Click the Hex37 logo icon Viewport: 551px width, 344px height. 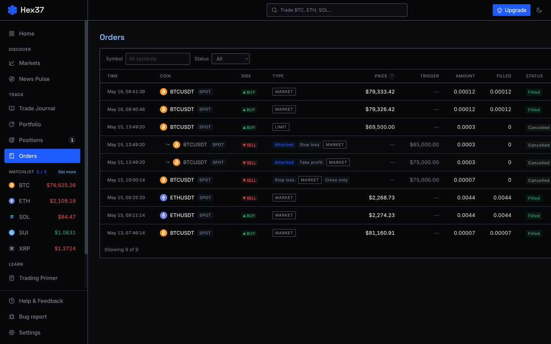pos(13,10)
